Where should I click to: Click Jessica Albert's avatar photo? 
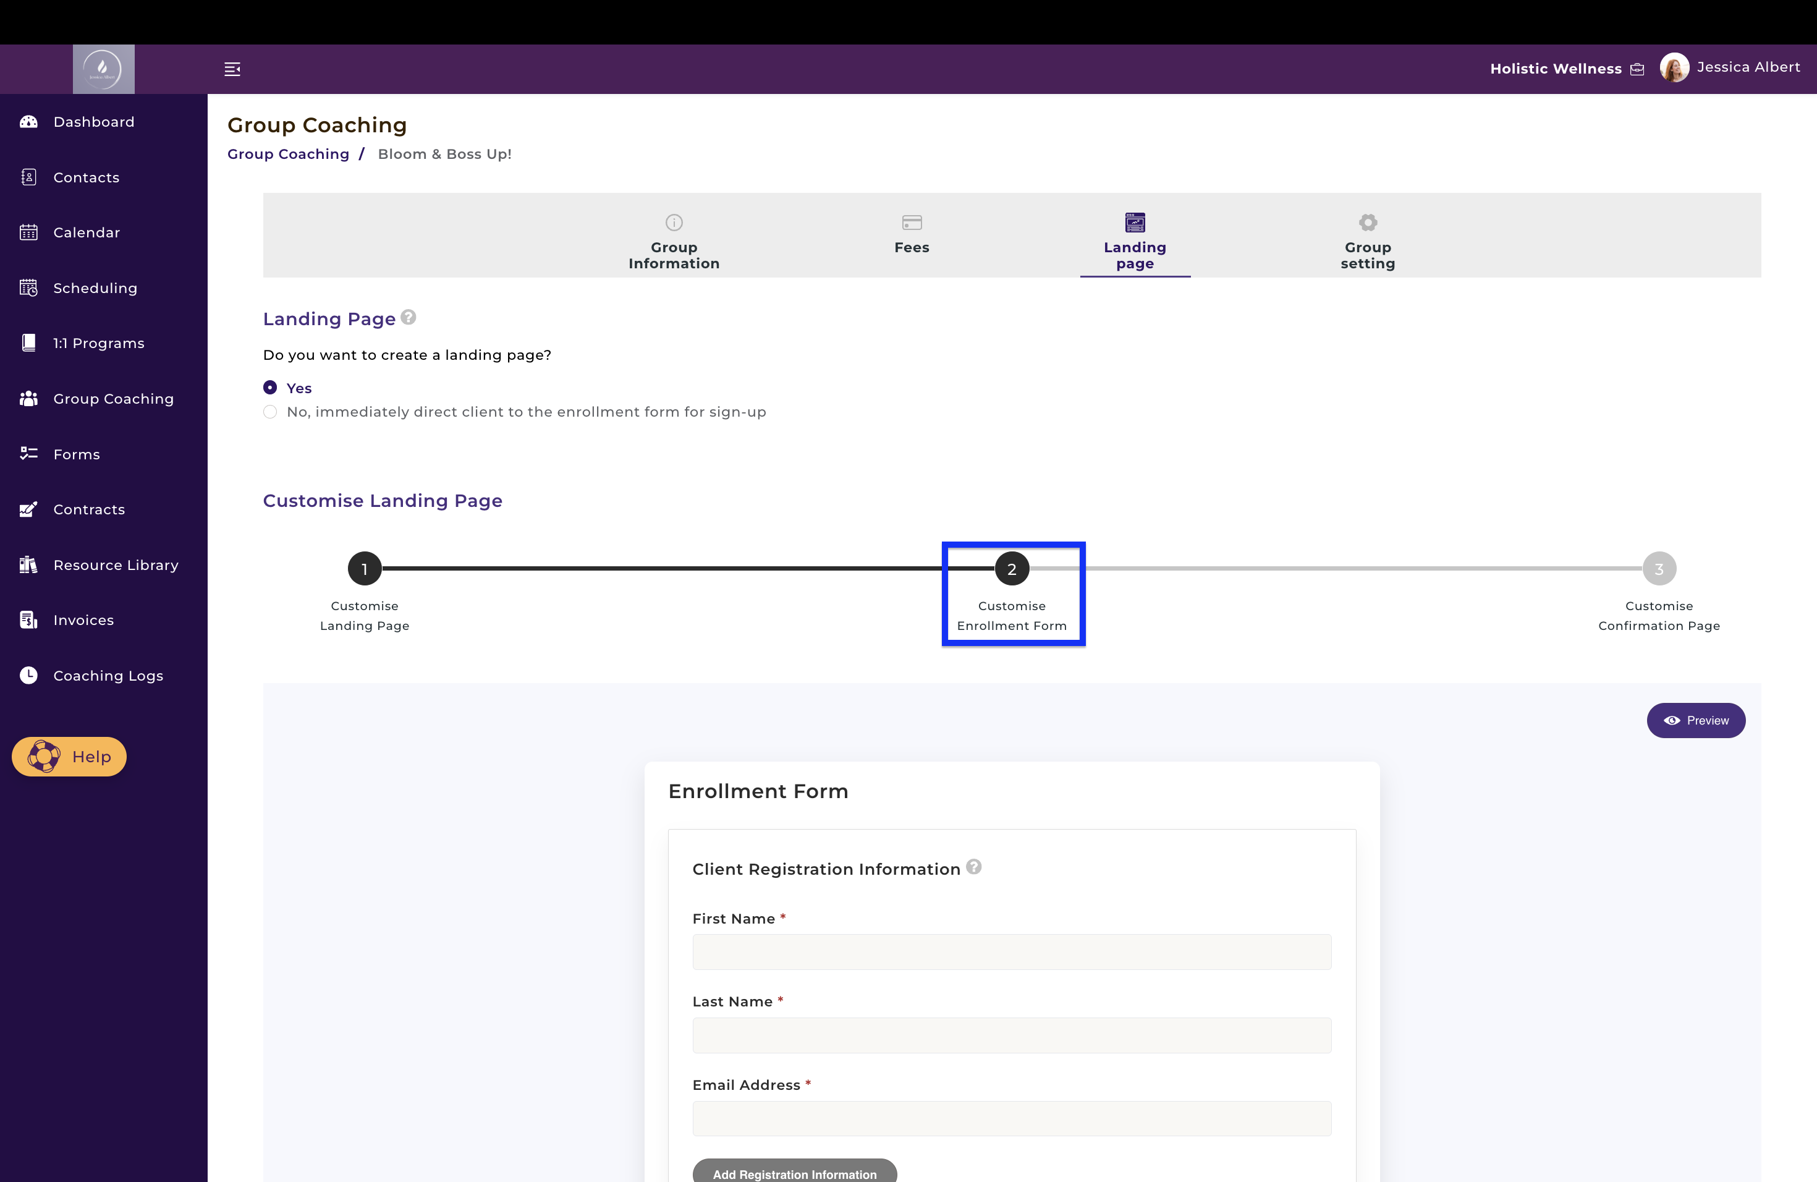pyautogui.click(x=1674, y=68)
